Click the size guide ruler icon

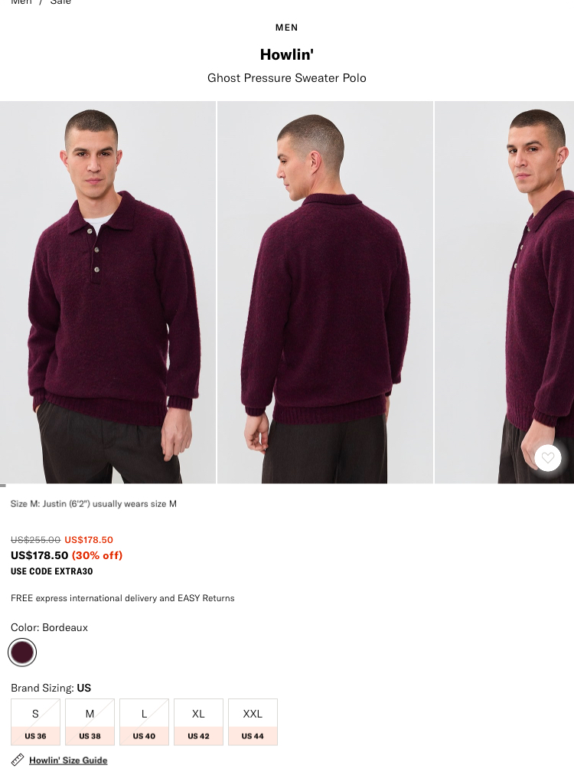tap(17, 760)
